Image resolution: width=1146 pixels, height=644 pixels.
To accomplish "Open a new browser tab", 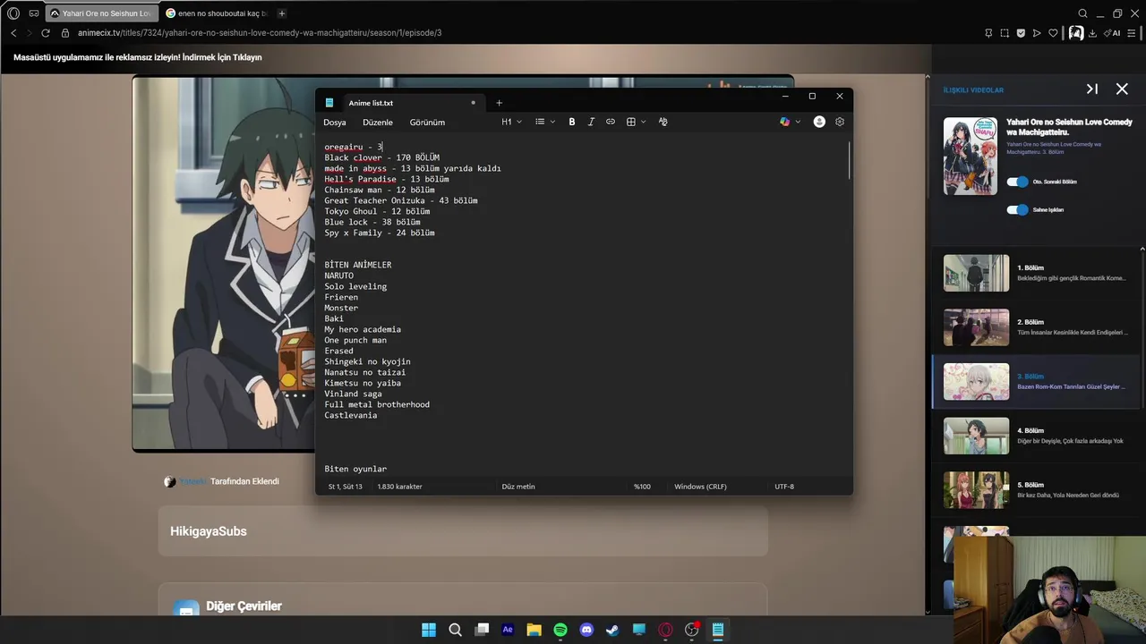I will coord(282,13).
